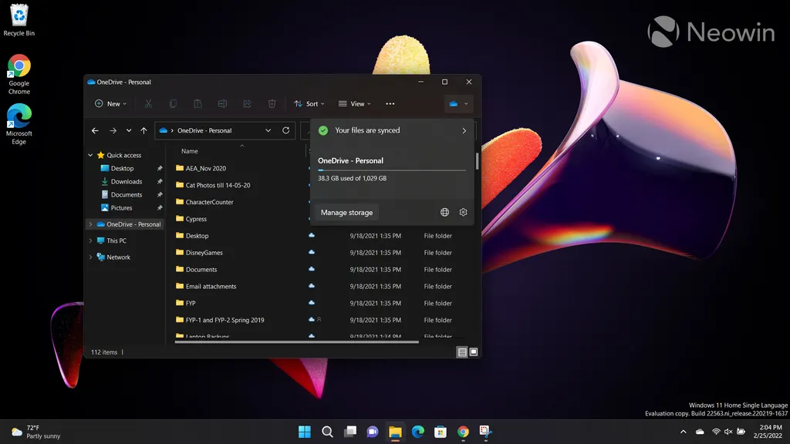Screen dimensions: 790x444
Task: Open the View menu
Action: (355, 103)
